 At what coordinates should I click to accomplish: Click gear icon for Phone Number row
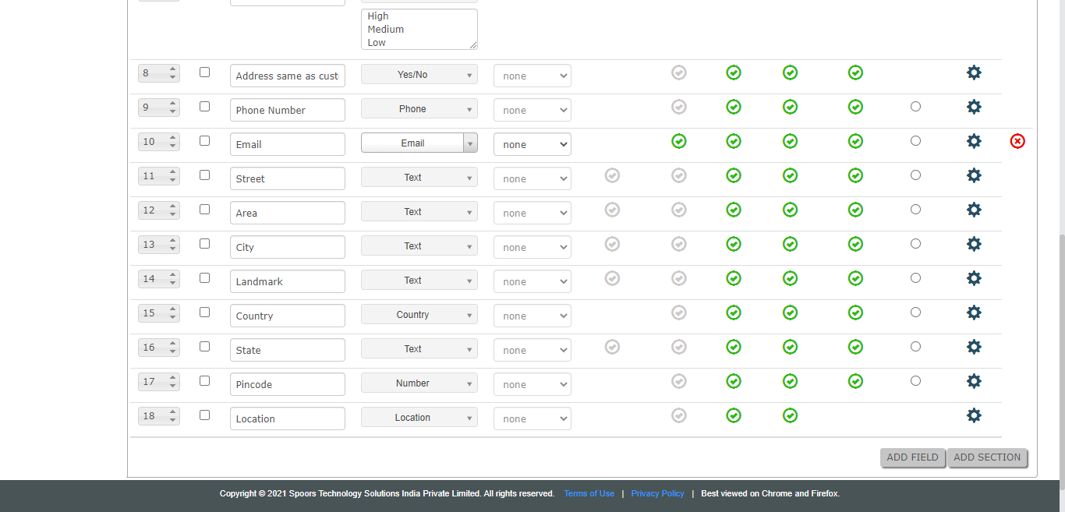pos(974,107)
